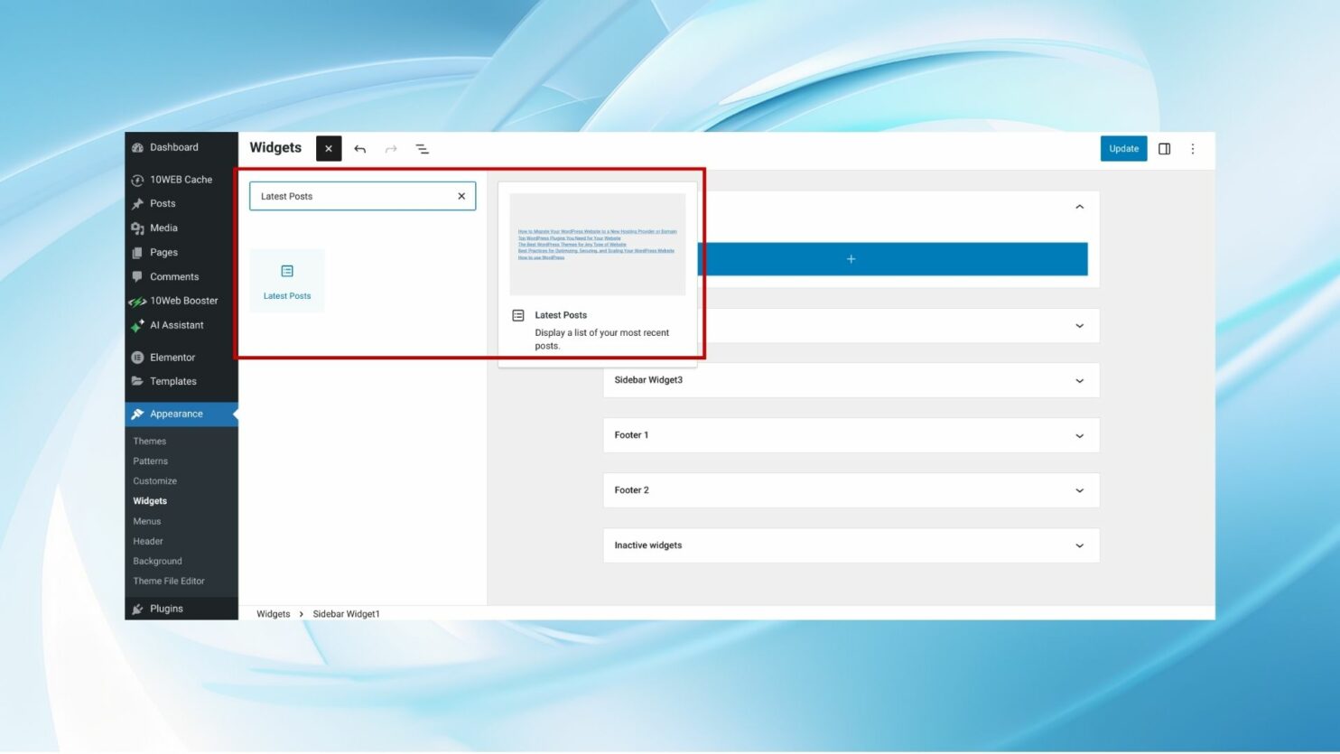The image size is (1340, 754).
Task: Click the blue plus block appender
Action: (851, 258)
